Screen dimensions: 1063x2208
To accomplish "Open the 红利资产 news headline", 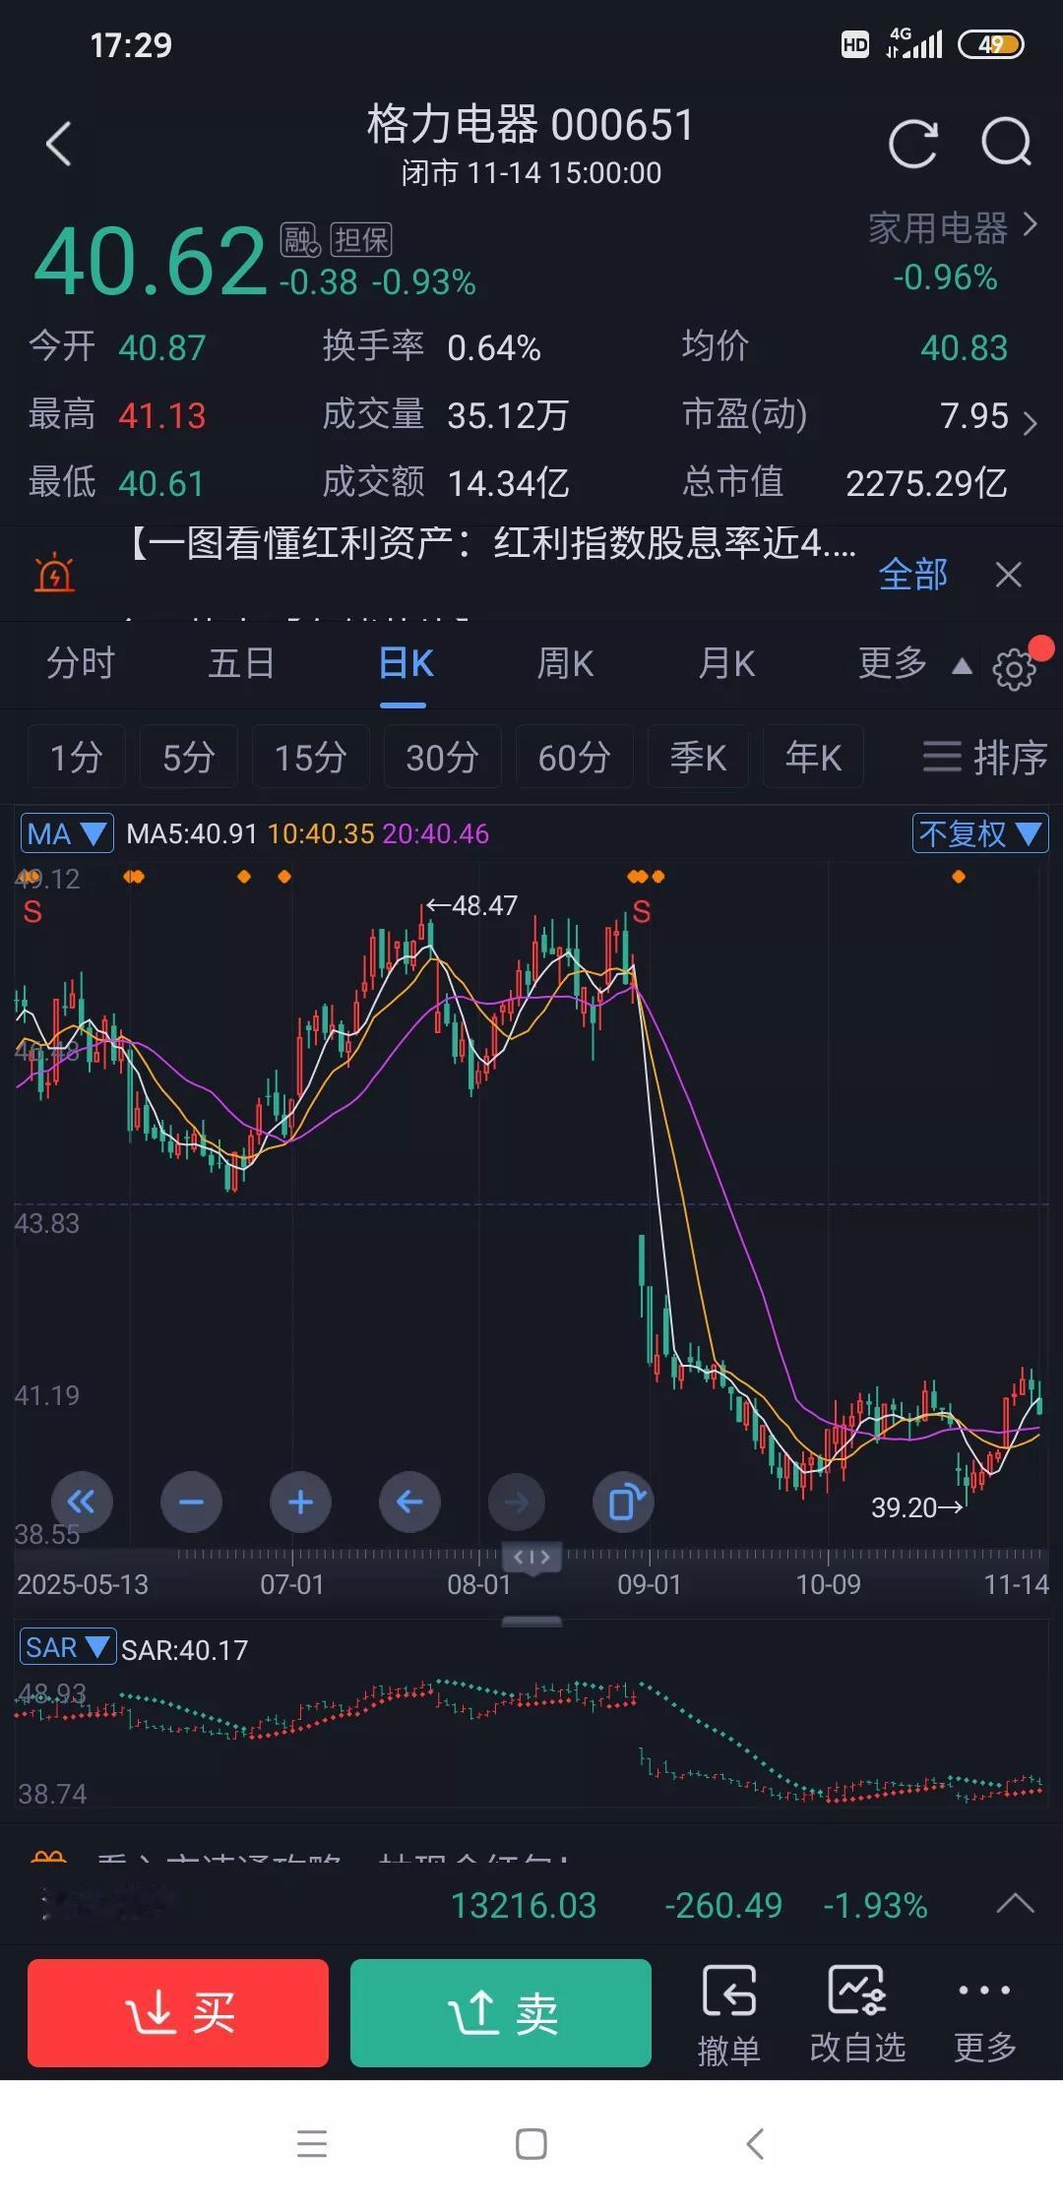I will (x=492, y=543).
